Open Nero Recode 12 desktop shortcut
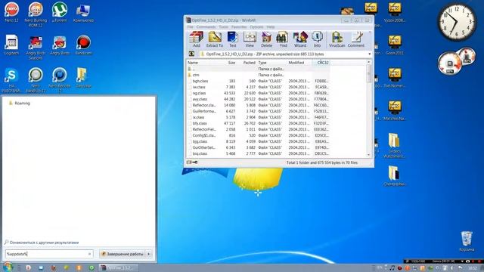Screen dimensions: 484x272 coord(59,79)
